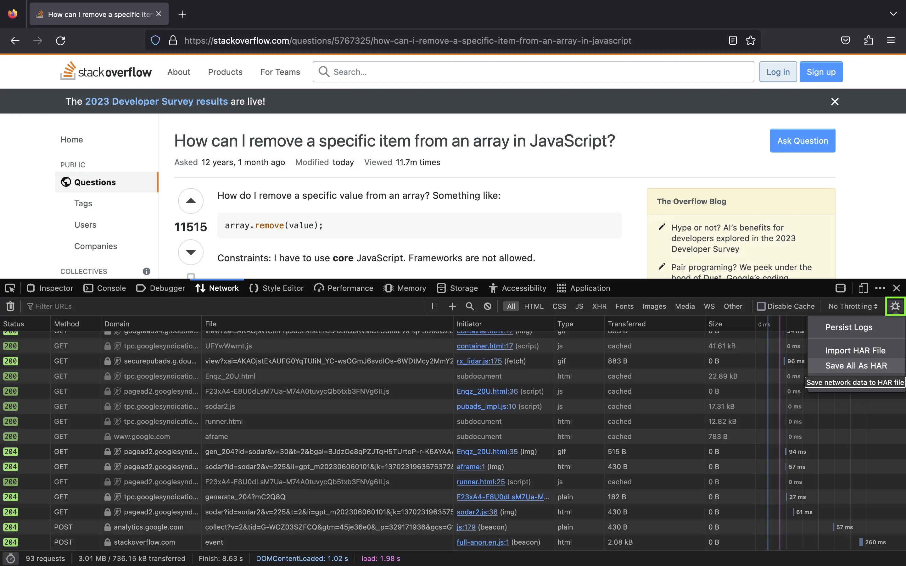The image size is (906, 566).
Task: Upvote the question with the up arrow
Action: [191, 201]
